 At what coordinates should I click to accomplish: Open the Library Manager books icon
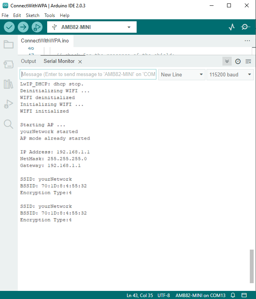(8, 84)
